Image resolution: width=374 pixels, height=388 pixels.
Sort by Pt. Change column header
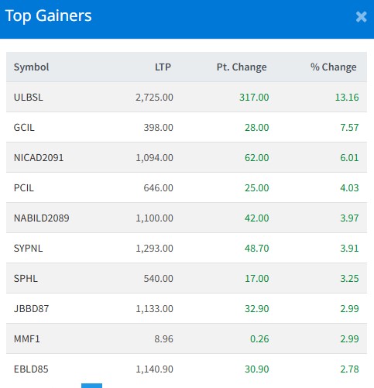[x=242, y=67]
